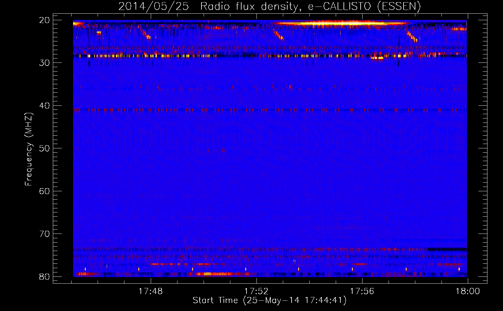Click the 60 frequency tick label
The image size is (503, 311).
[44, 191]
